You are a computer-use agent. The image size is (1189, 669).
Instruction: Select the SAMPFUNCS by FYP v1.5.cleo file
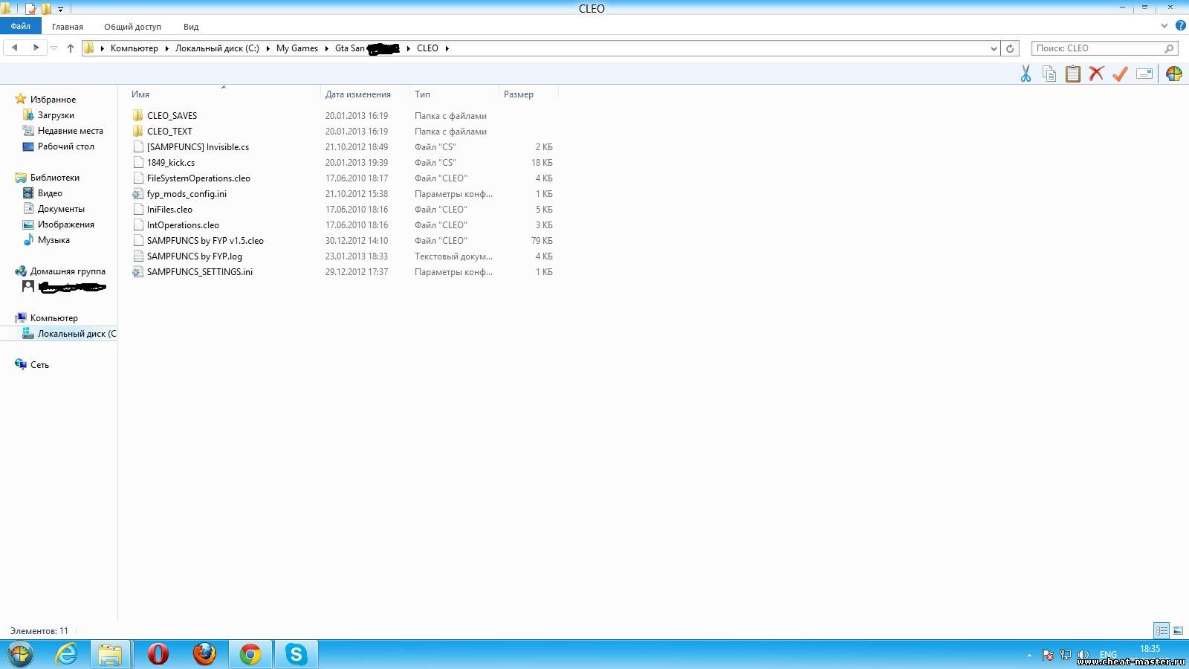[205, 241]
